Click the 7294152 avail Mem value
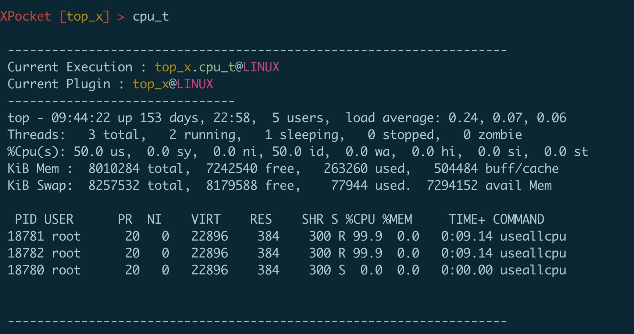Viewport: 634px width, 334px height. (489, 186)
